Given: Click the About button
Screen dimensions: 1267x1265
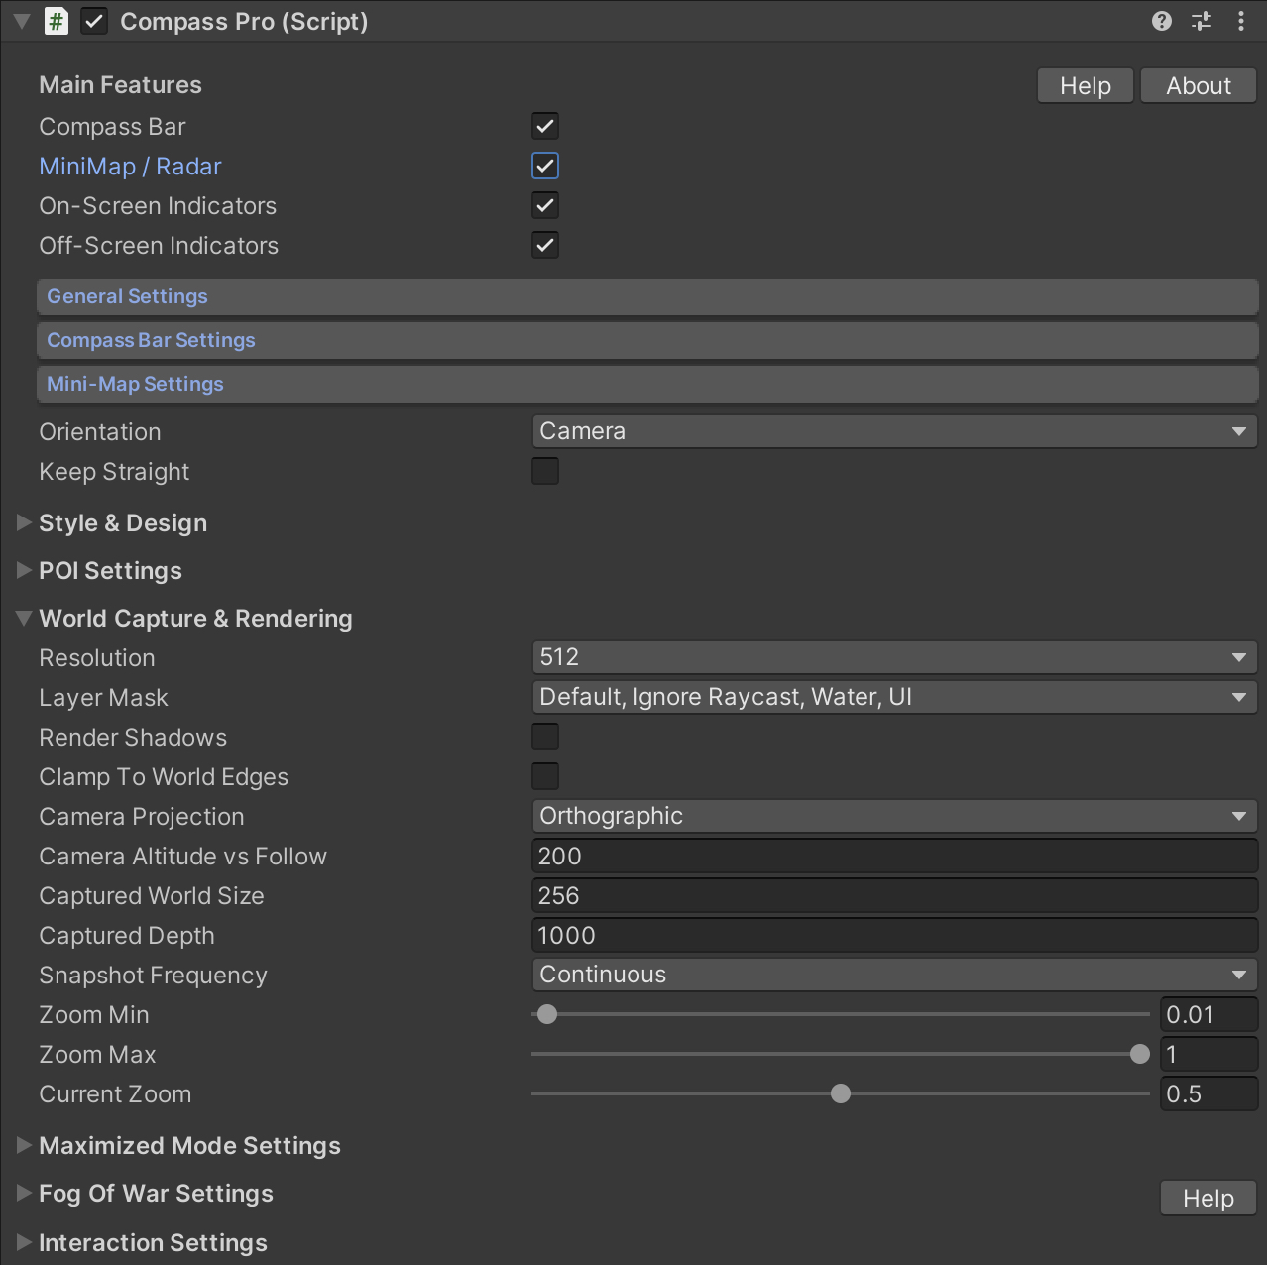Looking at the screenshot, I should click(1199, 86).
